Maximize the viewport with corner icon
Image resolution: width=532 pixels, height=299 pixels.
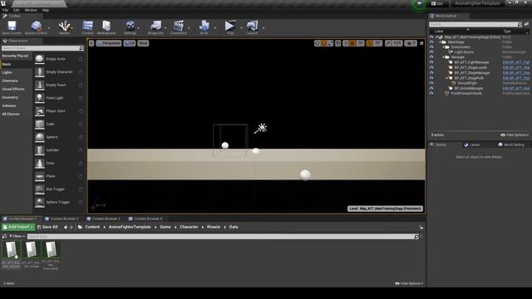[421, 43]
